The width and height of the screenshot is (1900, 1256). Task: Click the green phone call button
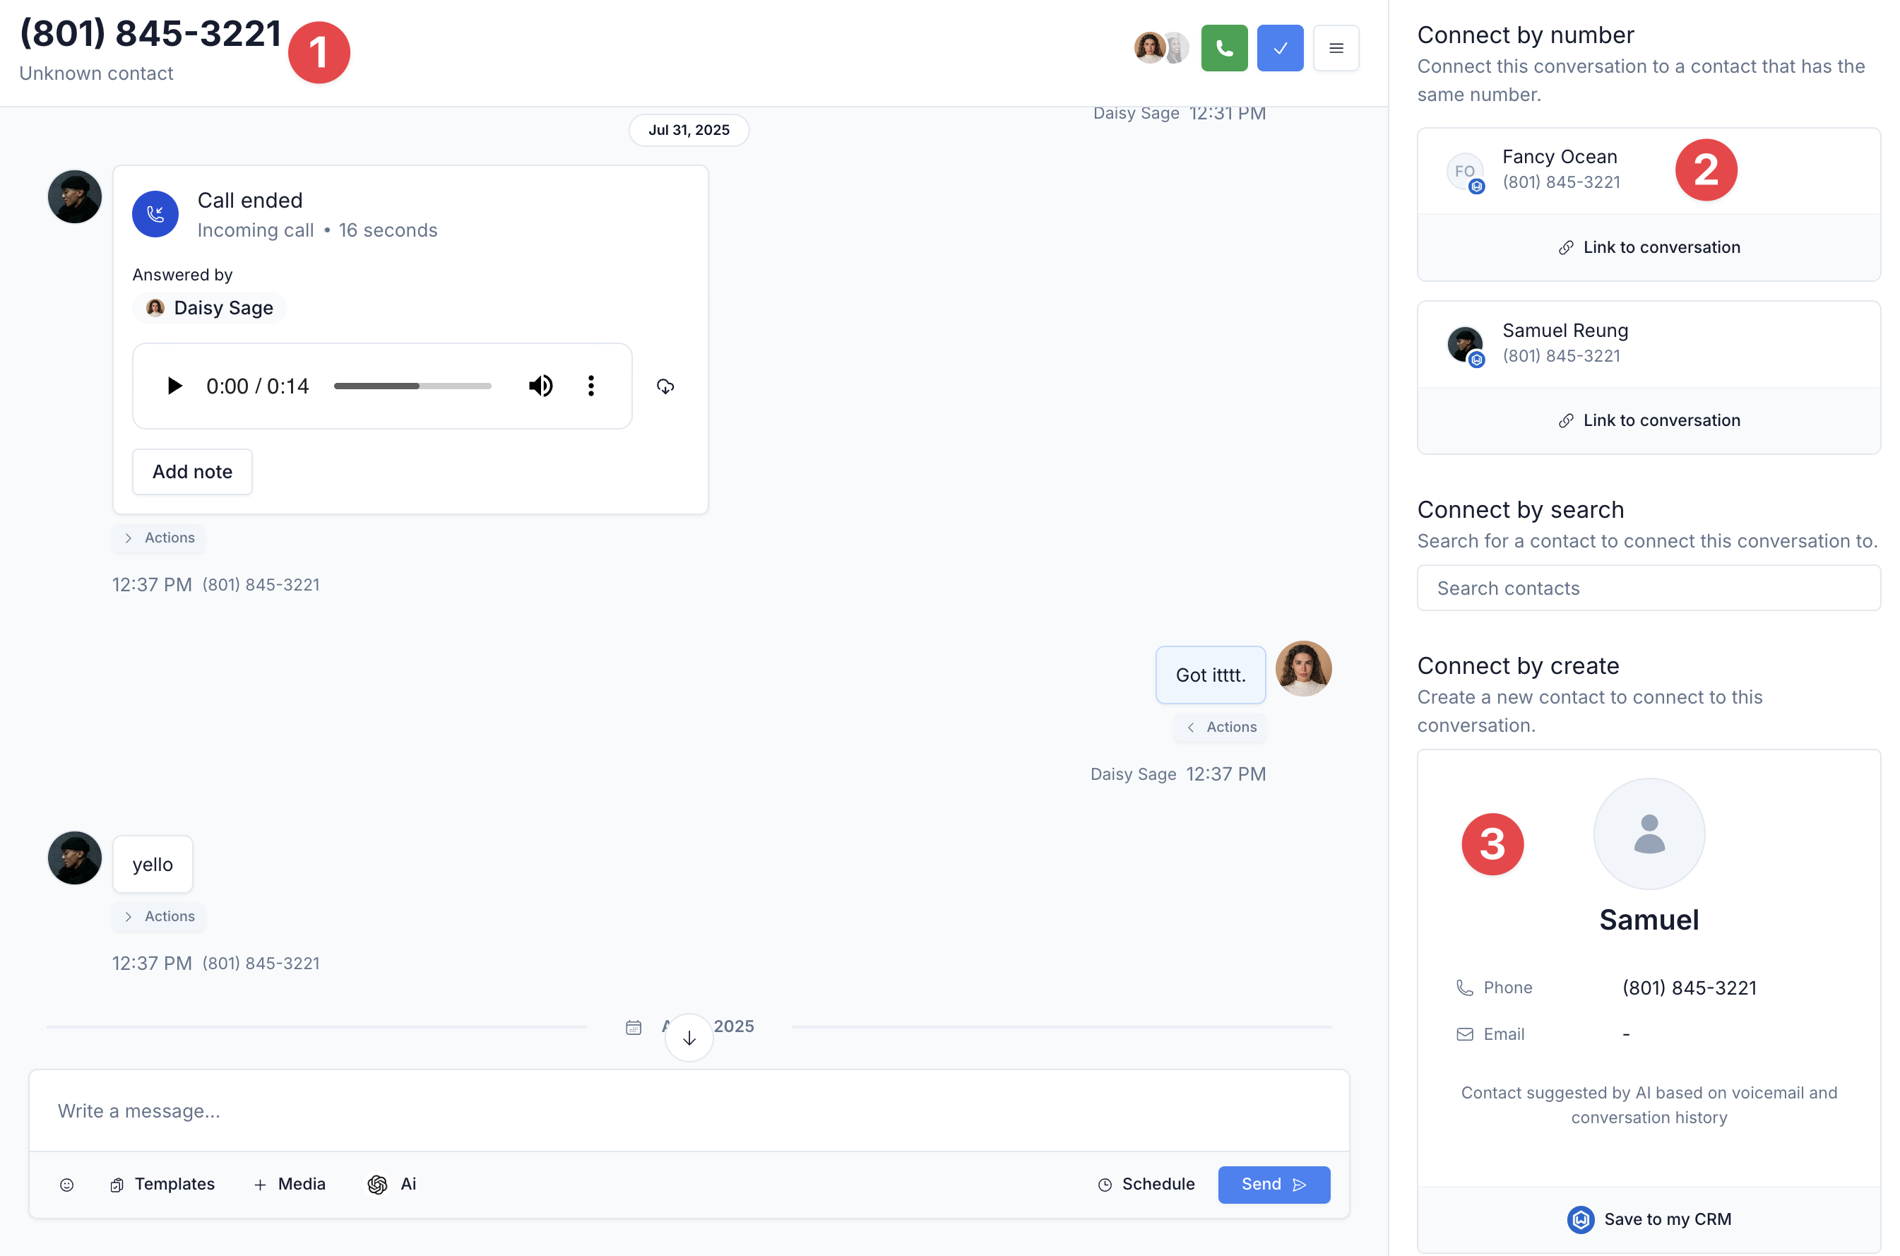point(1223,48)
